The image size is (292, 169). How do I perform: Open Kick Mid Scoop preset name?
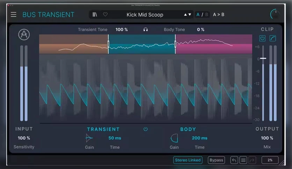145,15
